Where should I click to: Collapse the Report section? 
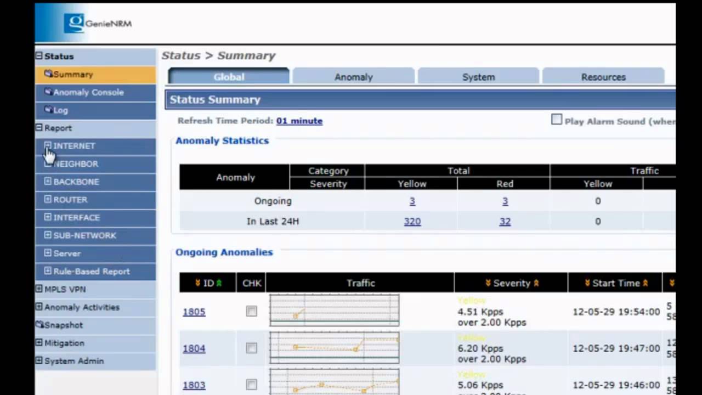click(39, 128)
